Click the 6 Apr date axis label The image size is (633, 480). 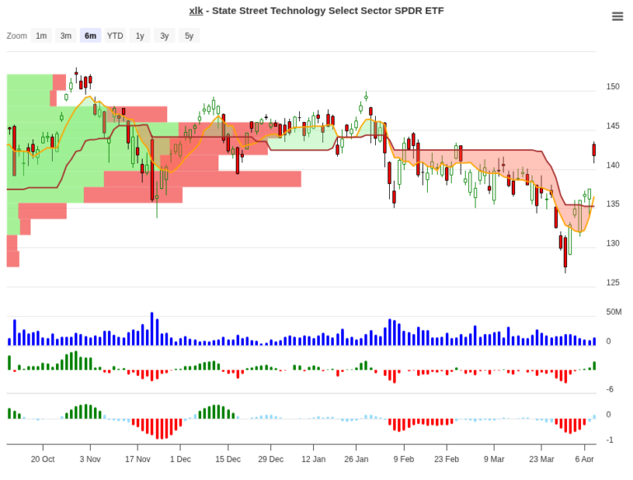(x=584, y=459)
